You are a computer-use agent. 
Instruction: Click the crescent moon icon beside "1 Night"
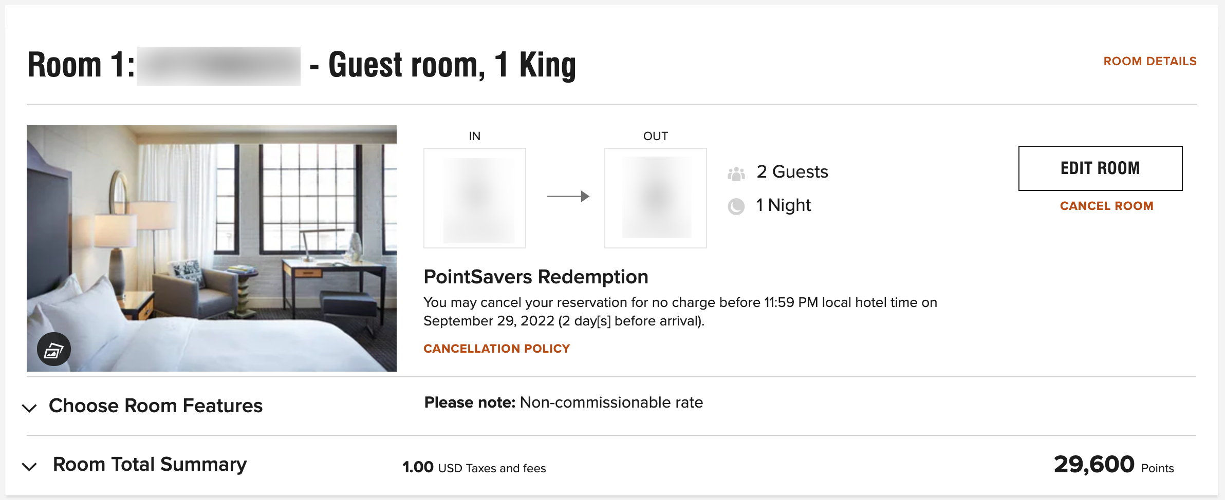point(736,206)
